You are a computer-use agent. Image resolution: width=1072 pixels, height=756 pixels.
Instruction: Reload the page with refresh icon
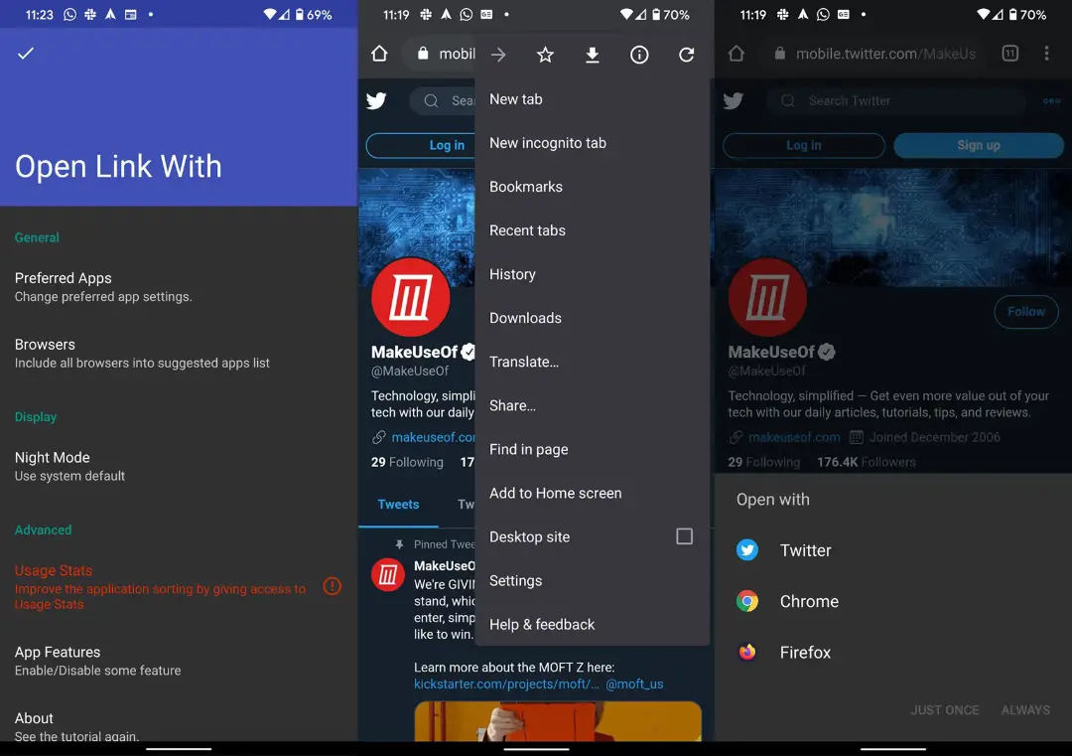tap(687, 55)
